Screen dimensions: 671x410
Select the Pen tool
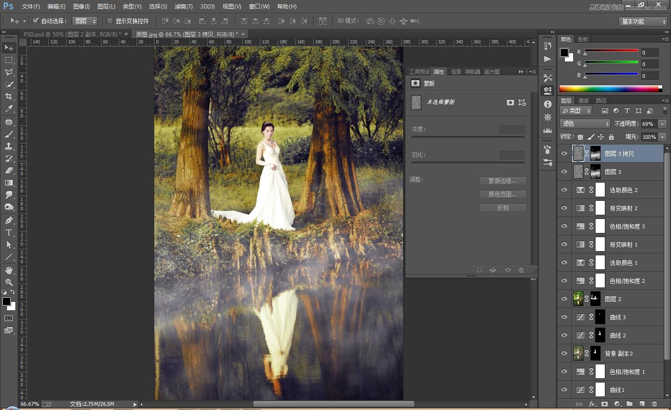[9, 220]
